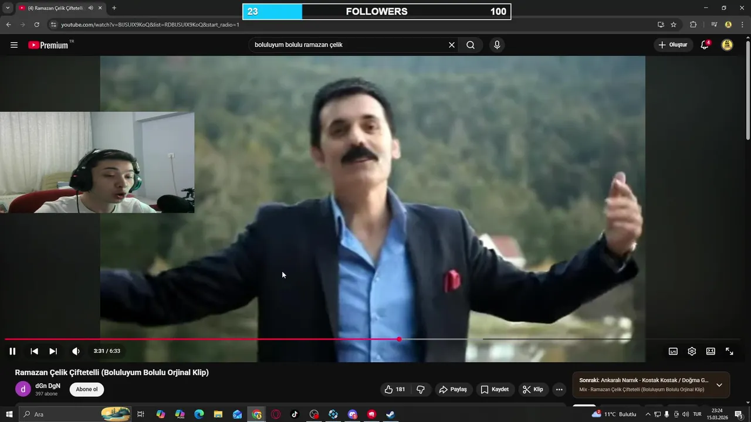Open Windows notification center

739,414
